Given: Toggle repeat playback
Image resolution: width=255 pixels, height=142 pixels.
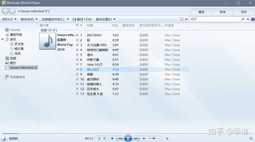Looking at the screenshot, I should 105,138.
